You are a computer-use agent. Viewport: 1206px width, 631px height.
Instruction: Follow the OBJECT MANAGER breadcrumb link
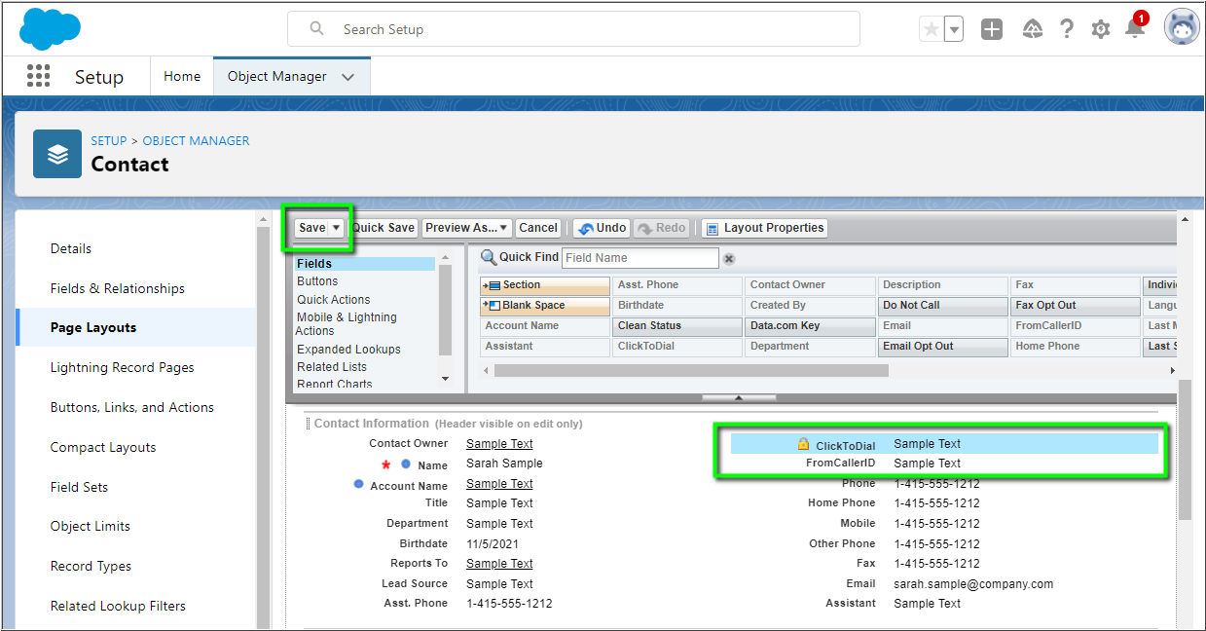(x=196, y=141)
